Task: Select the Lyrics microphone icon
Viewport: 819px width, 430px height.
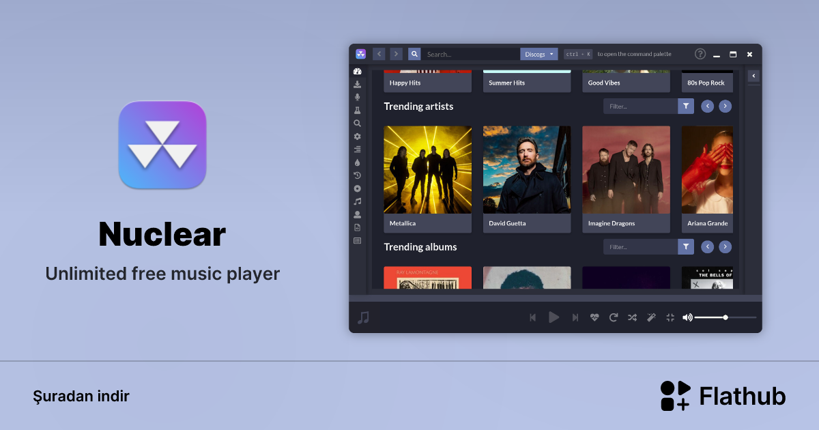Action: coord(357,97)
